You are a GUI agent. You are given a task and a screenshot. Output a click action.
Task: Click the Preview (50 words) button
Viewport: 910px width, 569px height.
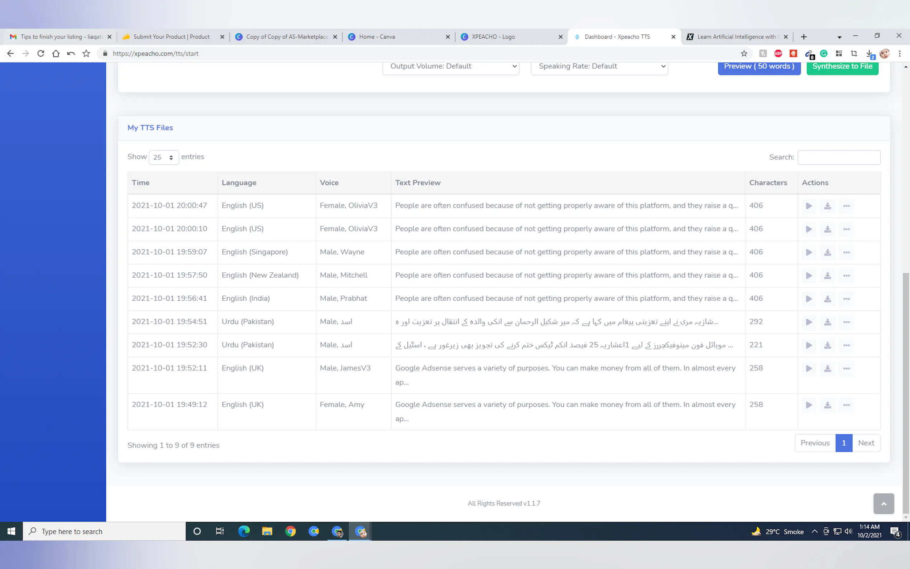coord(759,67)
